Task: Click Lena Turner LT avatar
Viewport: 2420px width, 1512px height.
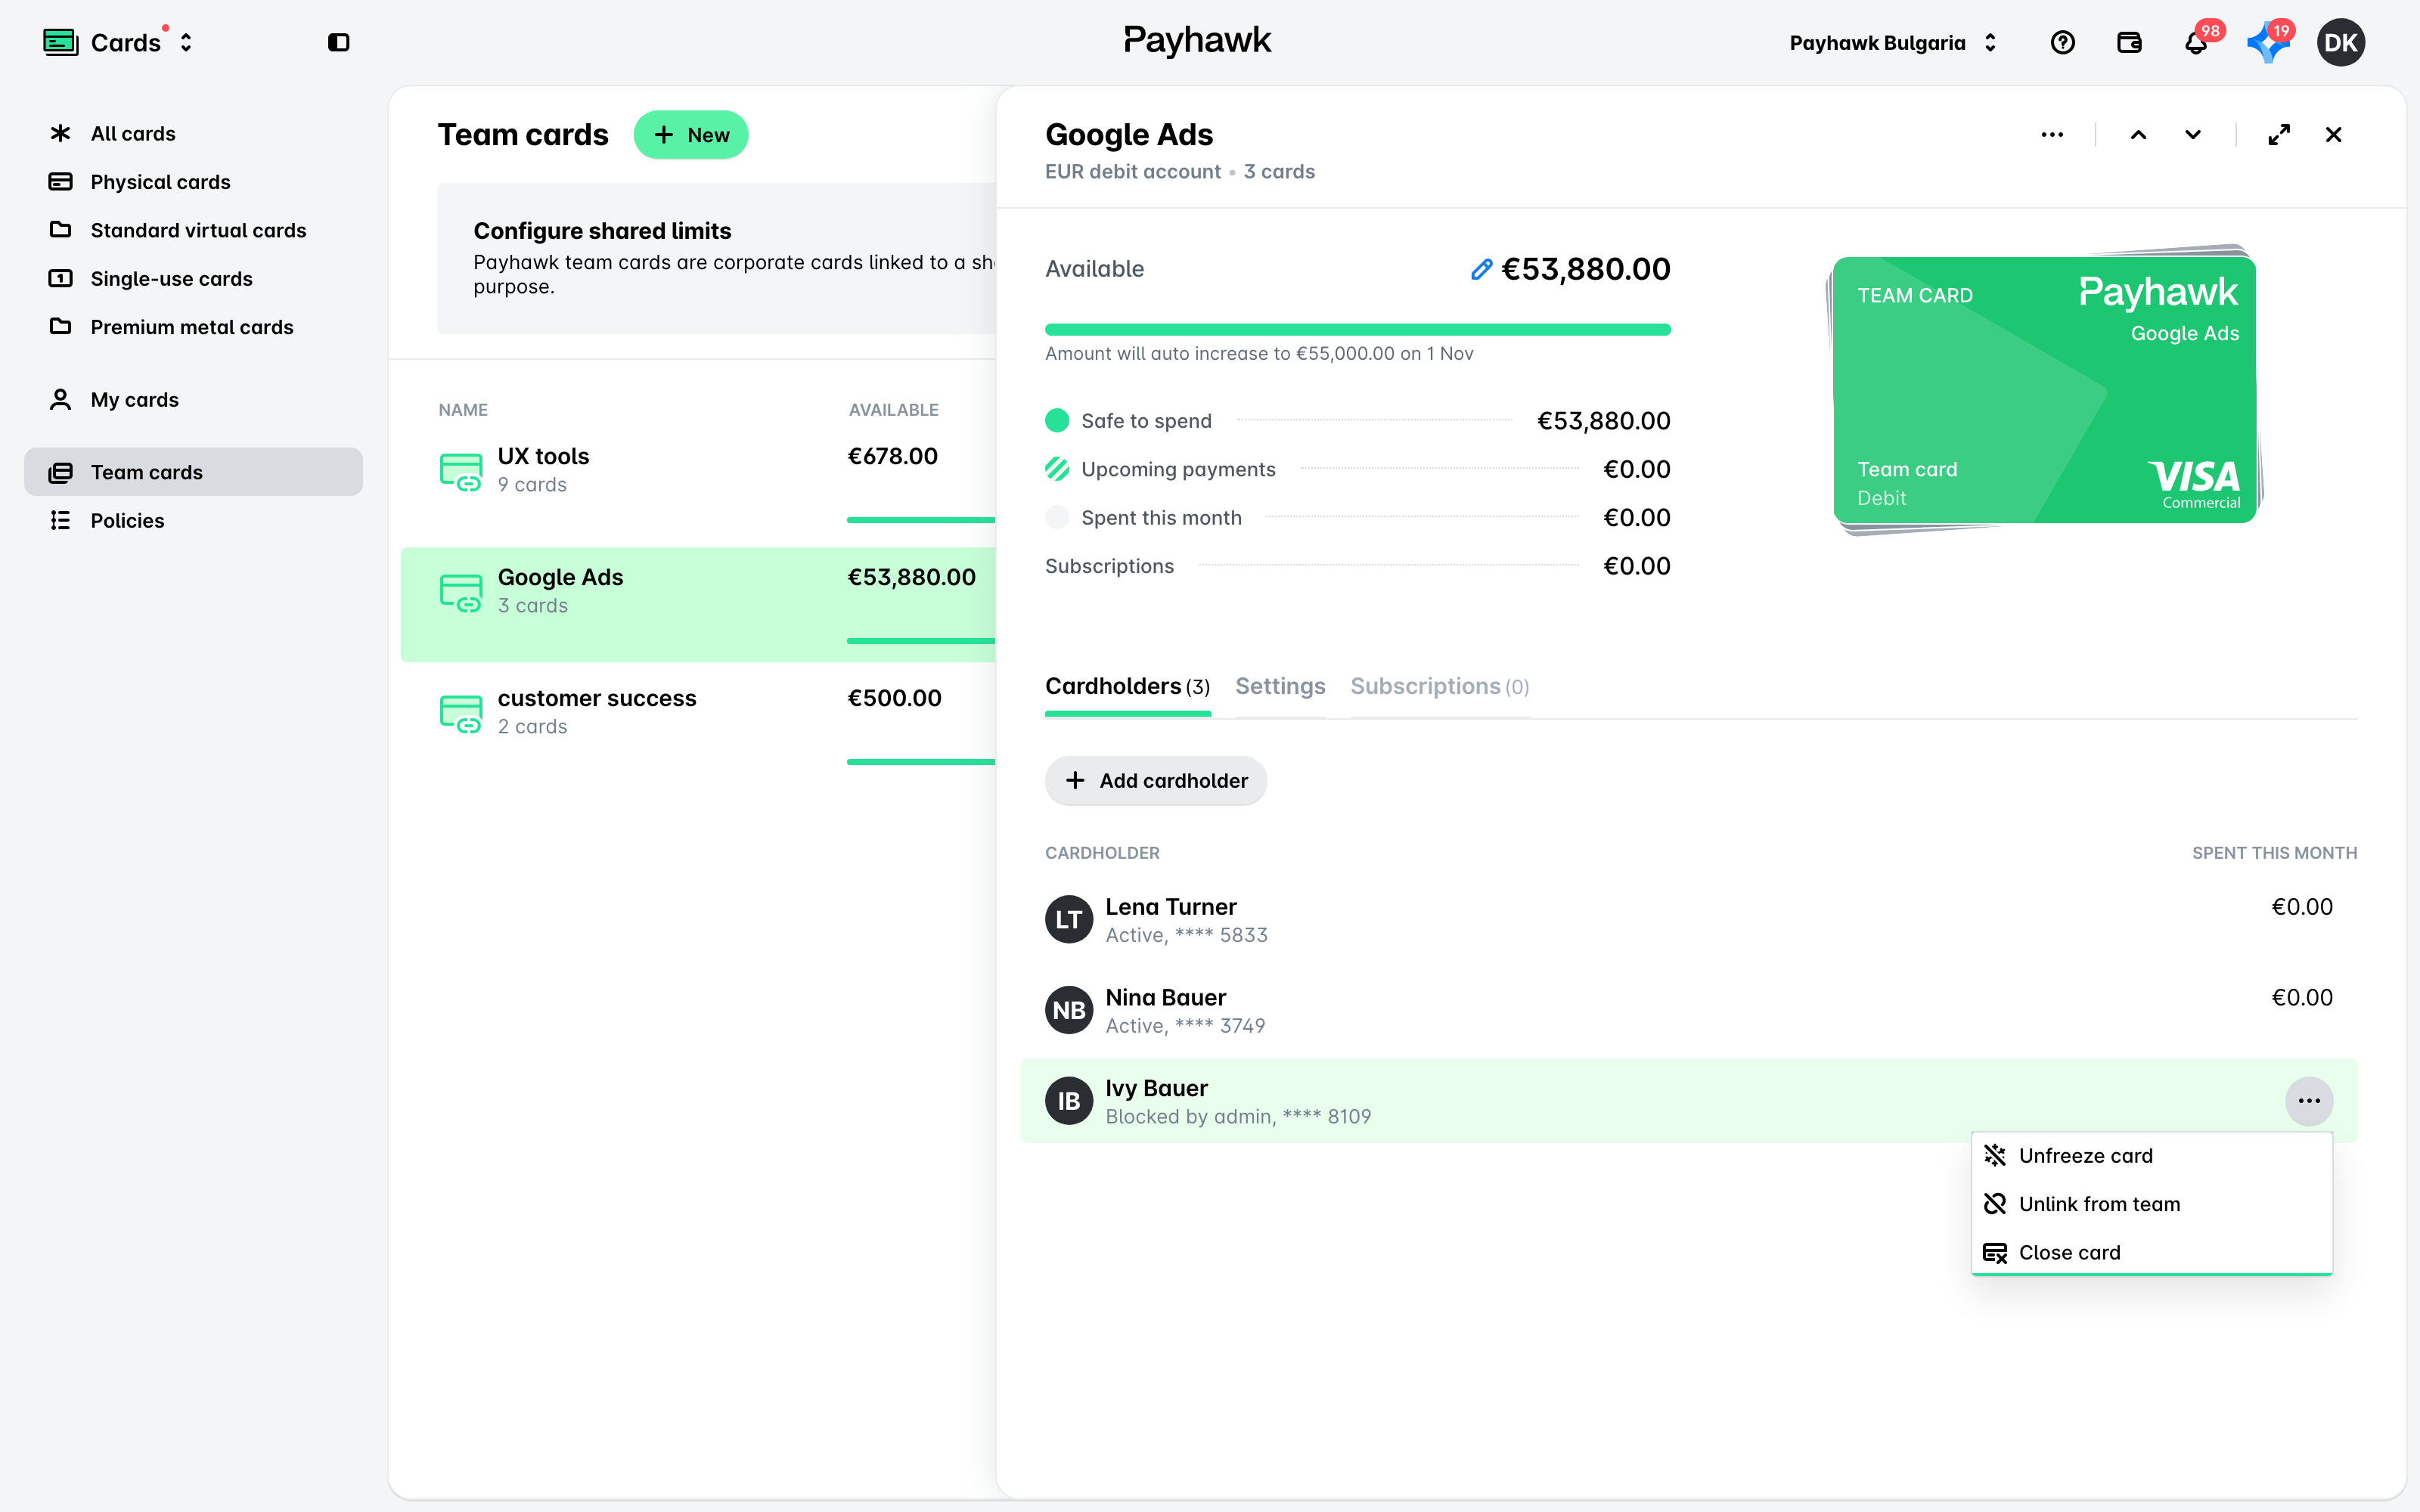Action: point(1069,920)
